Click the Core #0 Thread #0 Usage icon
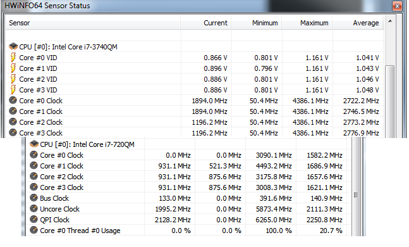 [34, 230]
